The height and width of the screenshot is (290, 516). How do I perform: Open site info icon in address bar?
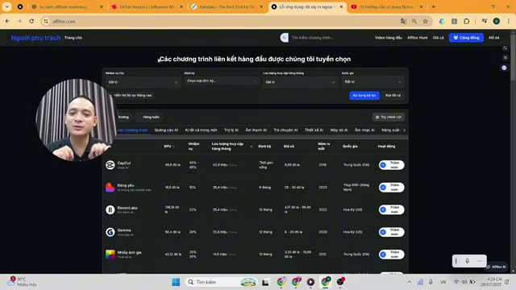(x=46, y=22)
